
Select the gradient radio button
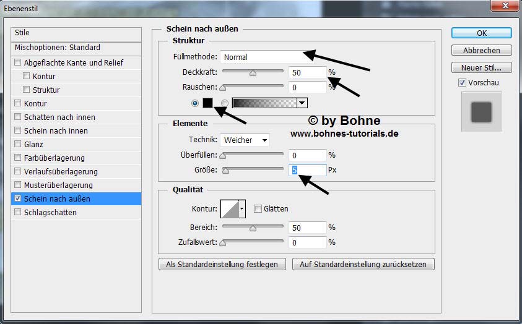point(225,103)
